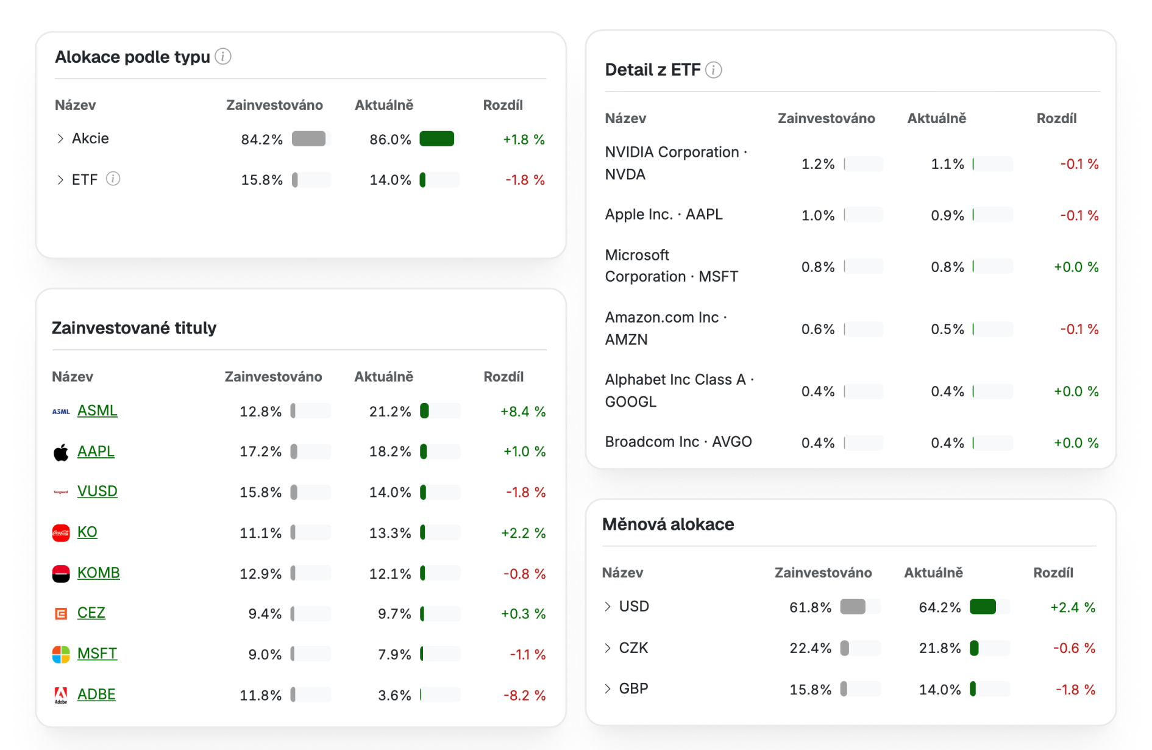The height and width of the screenshot is (750, 1152).
Task: Click Rozdíl column header in Detail z ETF
Action: pos(1056,118)
